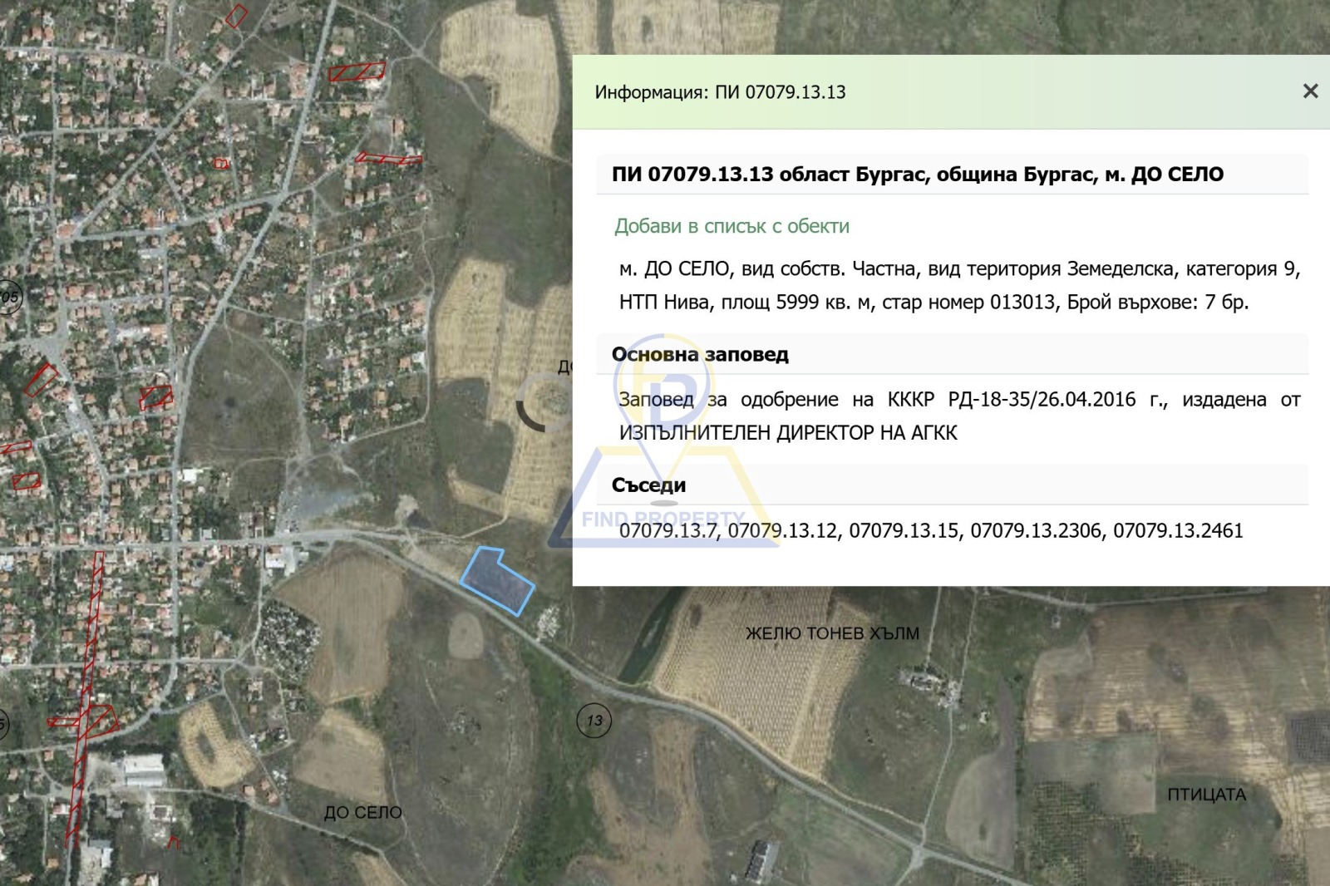Click the parcel heading 'ПИ 07079.13.13 област Бургас'
The image size is (1330, 886).
(x=917, y=175)
